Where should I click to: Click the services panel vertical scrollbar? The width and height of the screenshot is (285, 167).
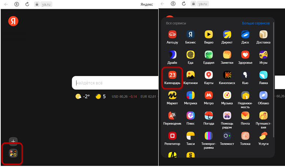(x=273, y=80)
